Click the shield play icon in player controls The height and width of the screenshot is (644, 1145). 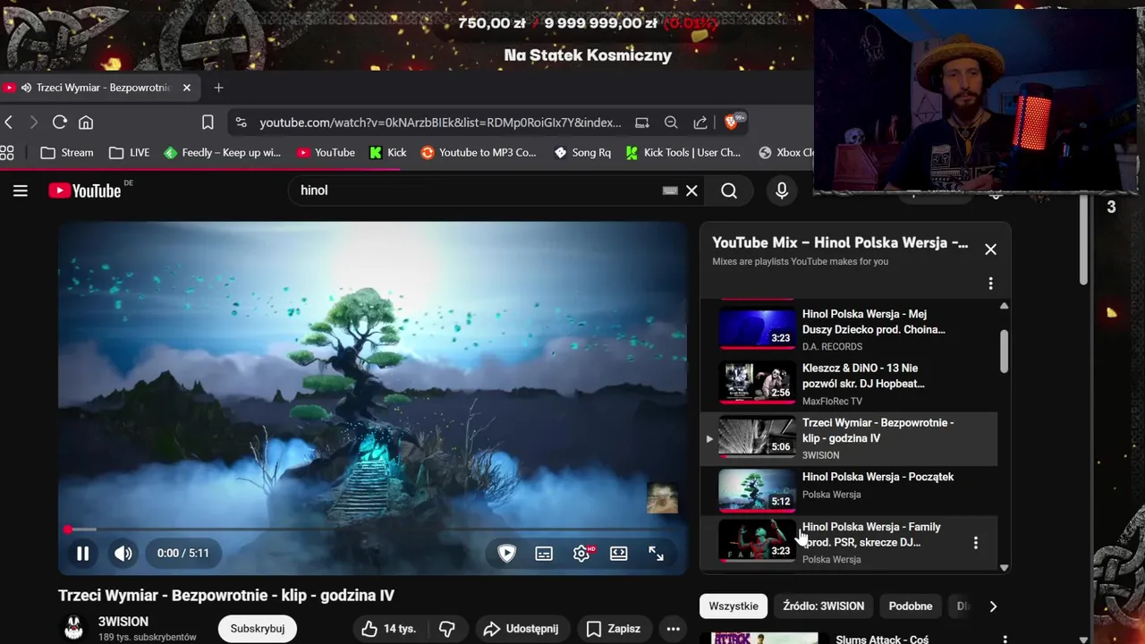pos(506,554)
